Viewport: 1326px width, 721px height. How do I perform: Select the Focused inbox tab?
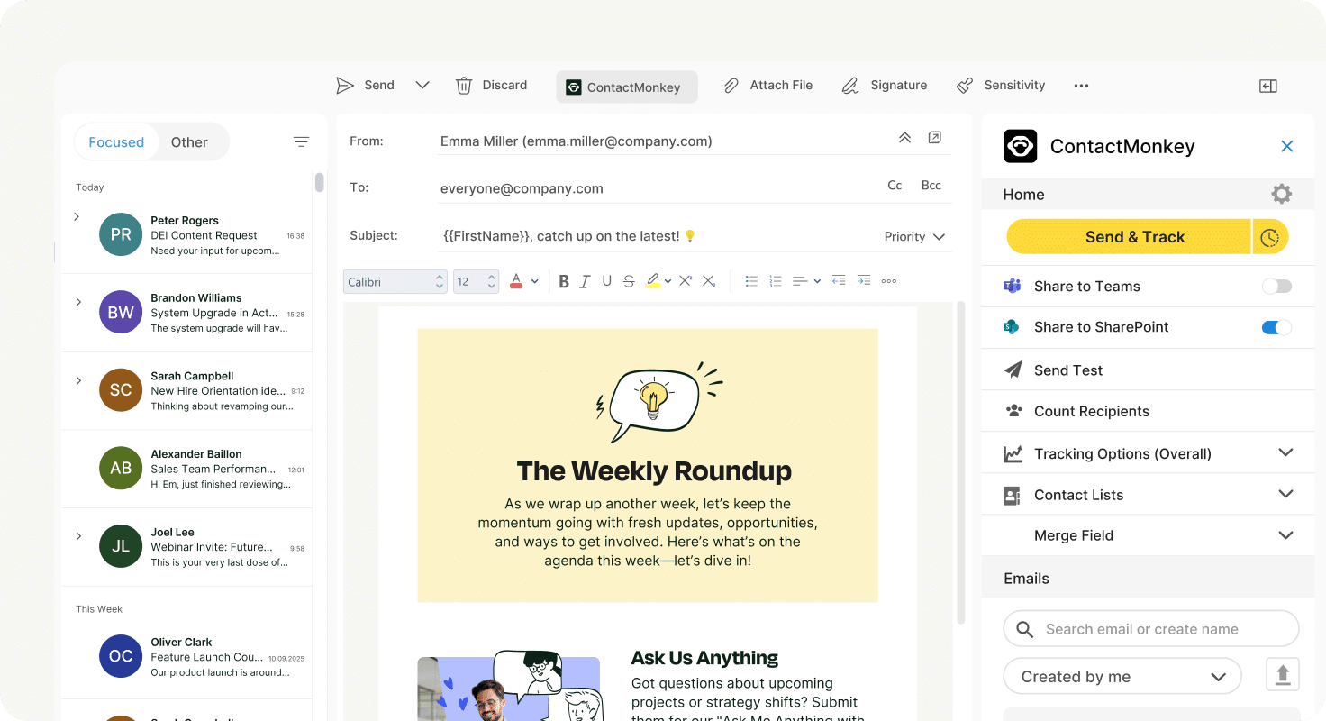tap(116, 141)
